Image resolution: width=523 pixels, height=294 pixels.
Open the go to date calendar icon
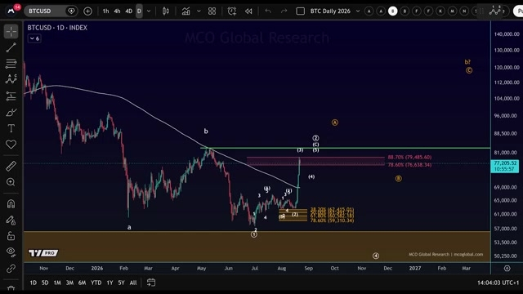click(151, 283)
